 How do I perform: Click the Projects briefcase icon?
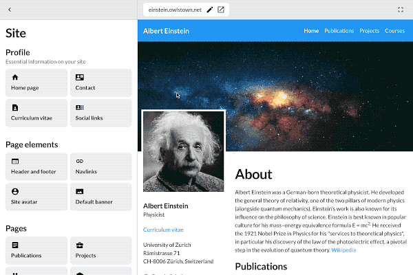(x=80, y=245)
